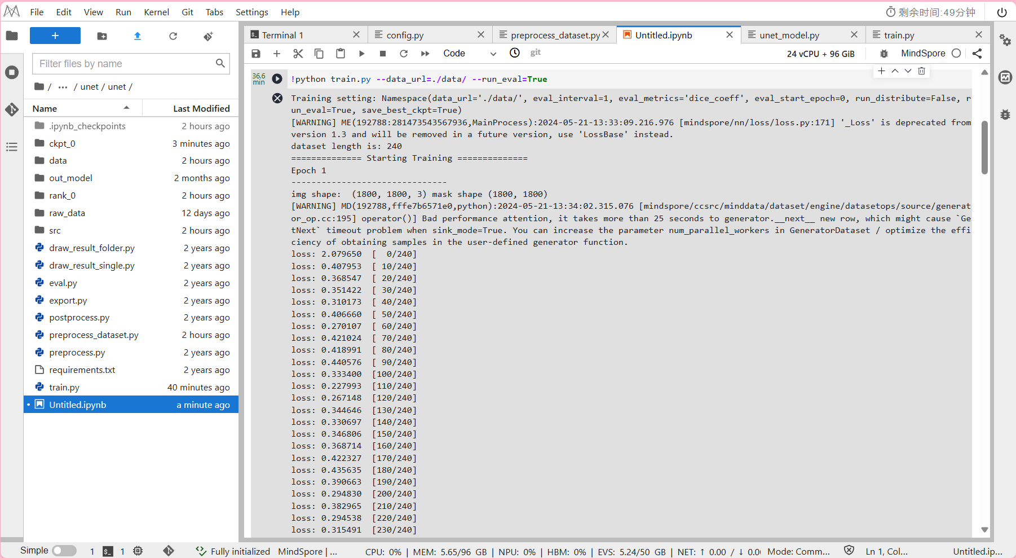Insert a cell below with the plus icon
The image size is (1016, 558).
pyautogui.click(x=277, y=53)
